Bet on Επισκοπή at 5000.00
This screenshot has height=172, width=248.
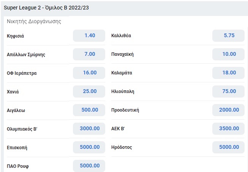click(x=89, y=147)
